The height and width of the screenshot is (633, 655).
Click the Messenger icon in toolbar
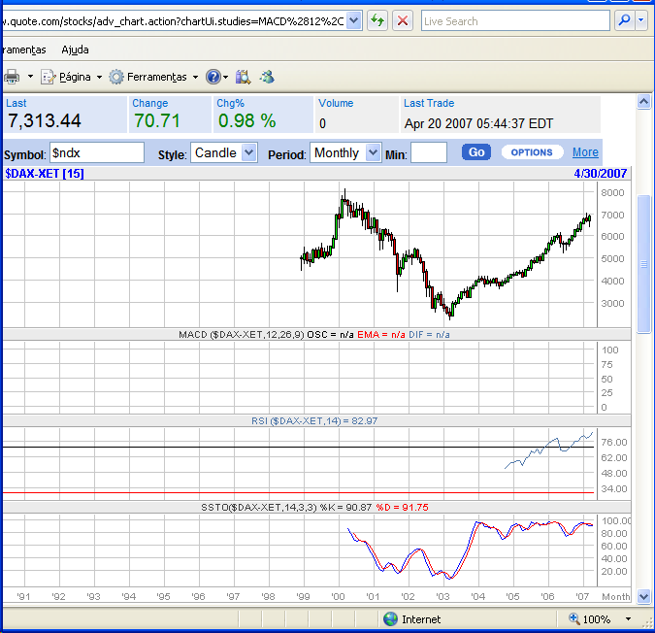[x=267, y=77]
